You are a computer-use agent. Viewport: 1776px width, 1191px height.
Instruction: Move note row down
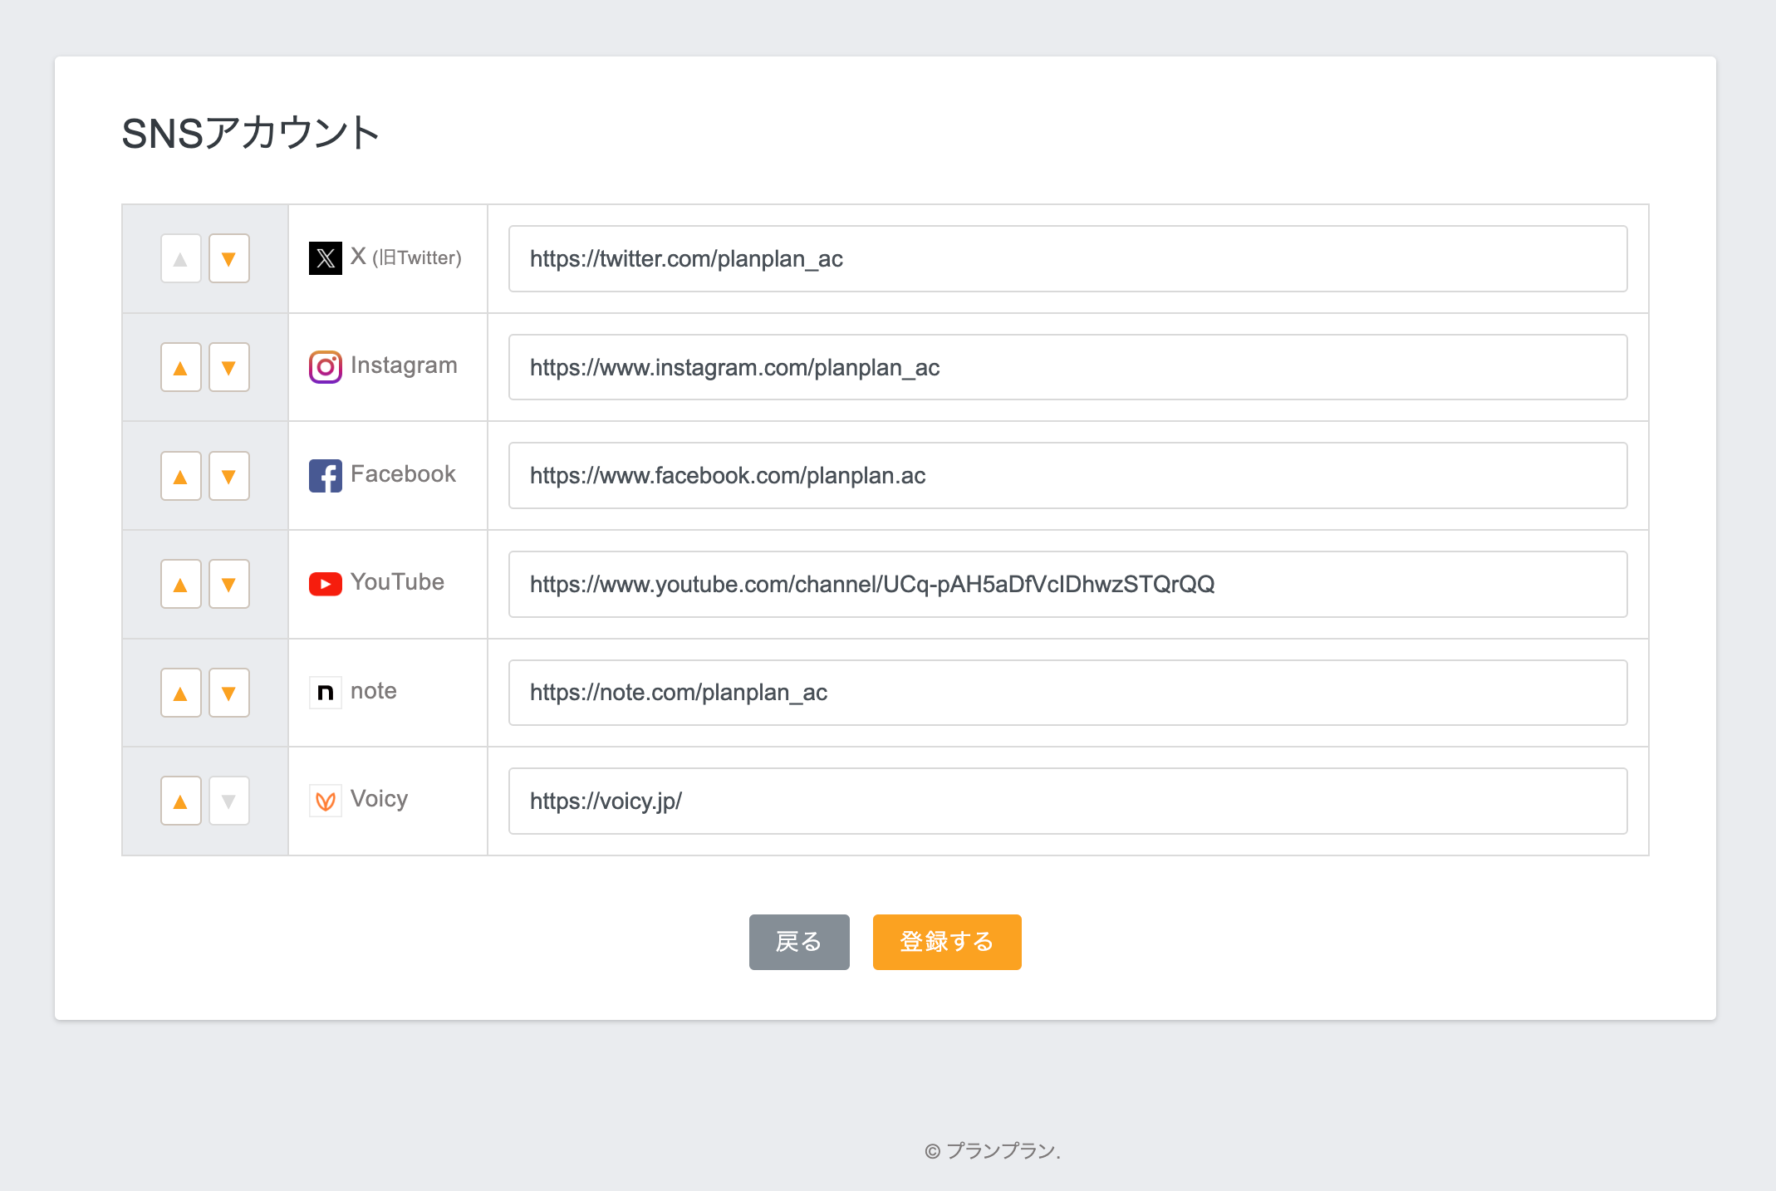click(228, 693)
